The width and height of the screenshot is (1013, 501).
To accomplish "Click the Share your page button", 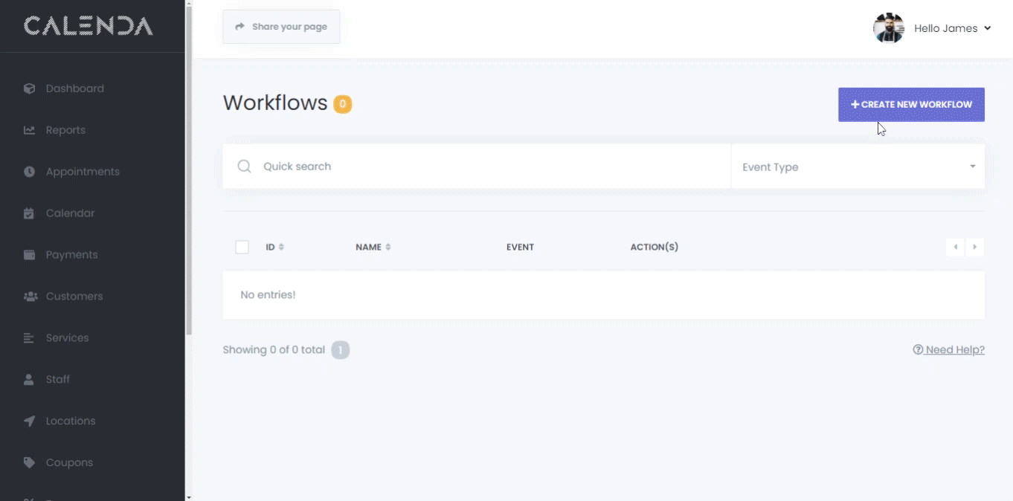I will click(281, 27).
